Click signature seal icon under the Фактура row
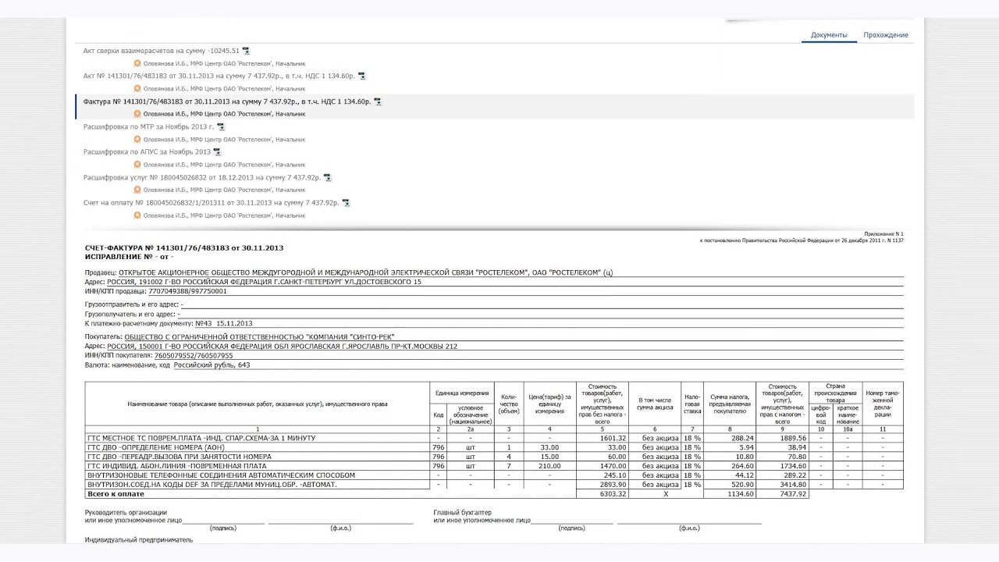The width and height of the screenshot is (999, 562). tap(137, 114)
